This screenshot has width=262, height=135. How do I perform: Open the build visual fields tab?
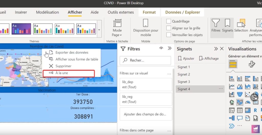coord(233,64)
